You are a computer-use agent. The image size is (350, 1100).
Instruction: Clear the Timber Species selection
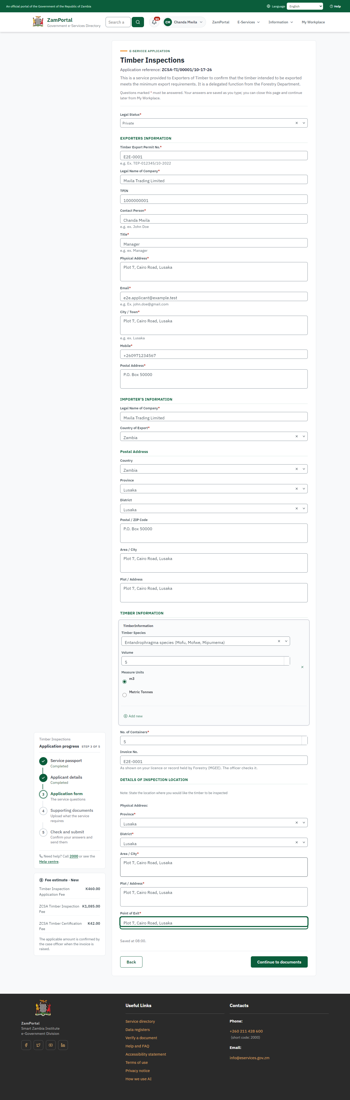coord(279,641)
